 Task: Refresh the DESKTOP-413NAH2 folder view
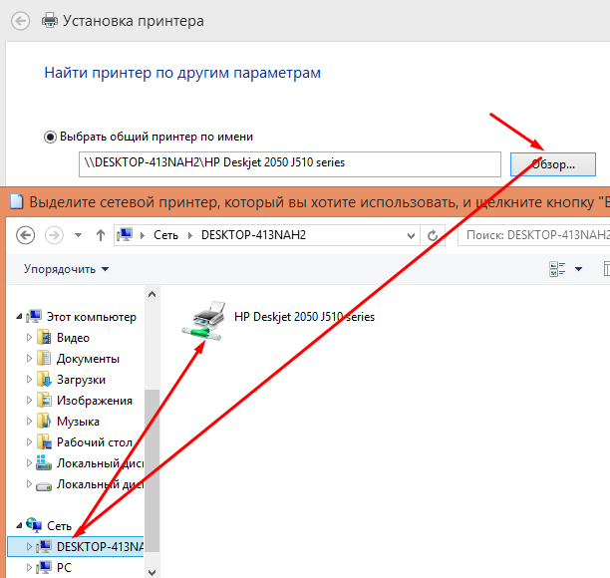[x=433, y=235]
